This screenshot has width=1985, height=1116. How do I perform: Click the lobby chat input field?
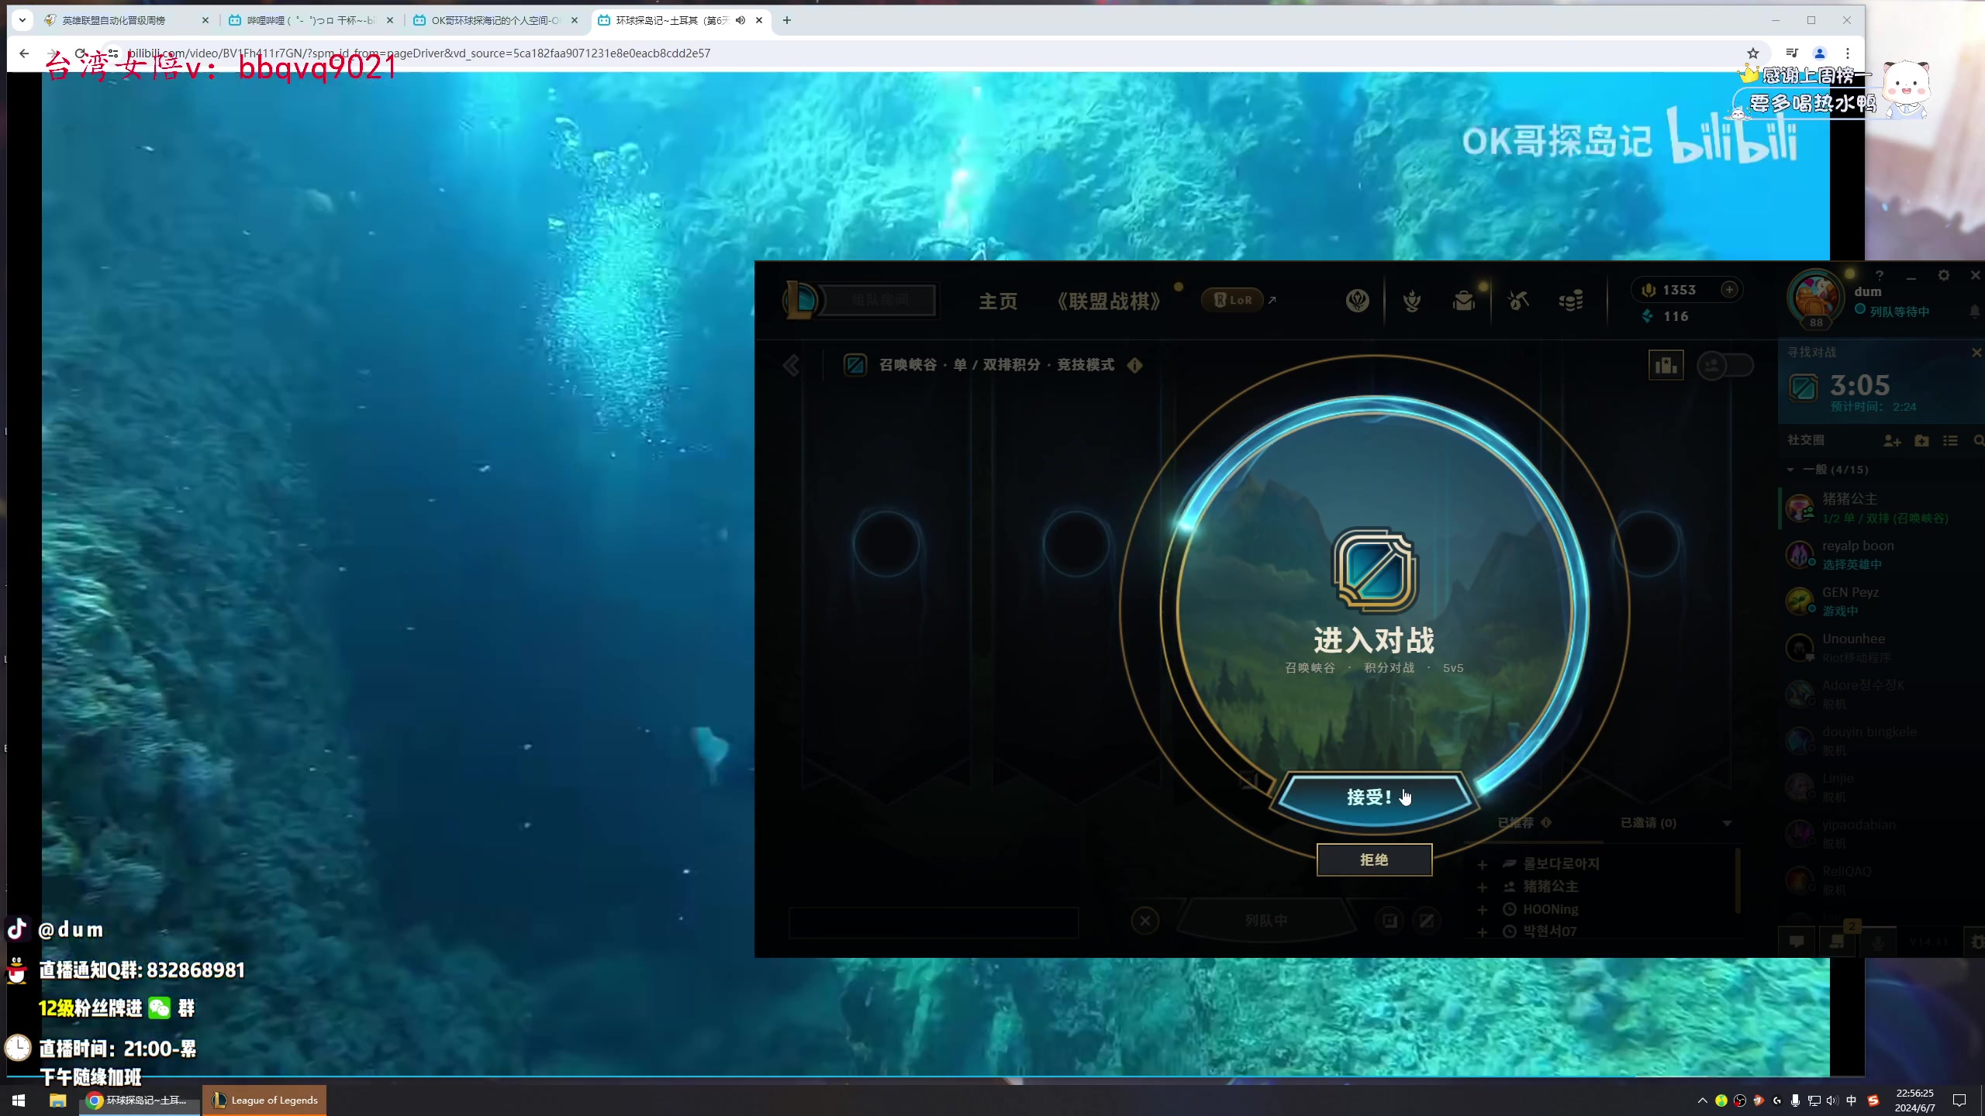934,923
